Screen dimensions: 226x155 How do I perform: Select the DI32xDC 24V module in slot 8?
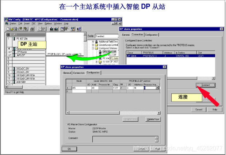[x=26, y=69]
